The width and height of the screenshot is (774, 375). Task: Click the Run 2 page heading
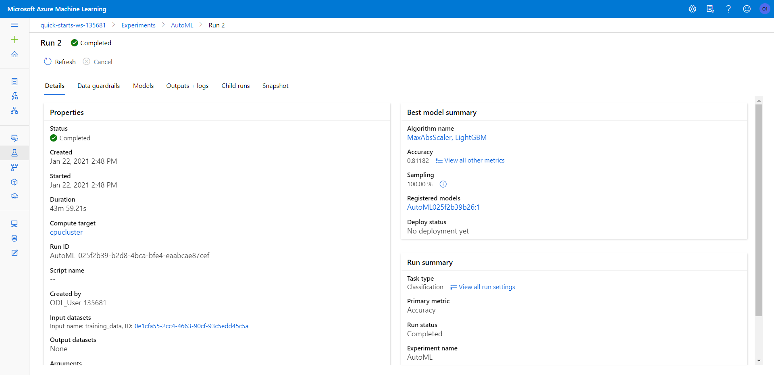51,43
